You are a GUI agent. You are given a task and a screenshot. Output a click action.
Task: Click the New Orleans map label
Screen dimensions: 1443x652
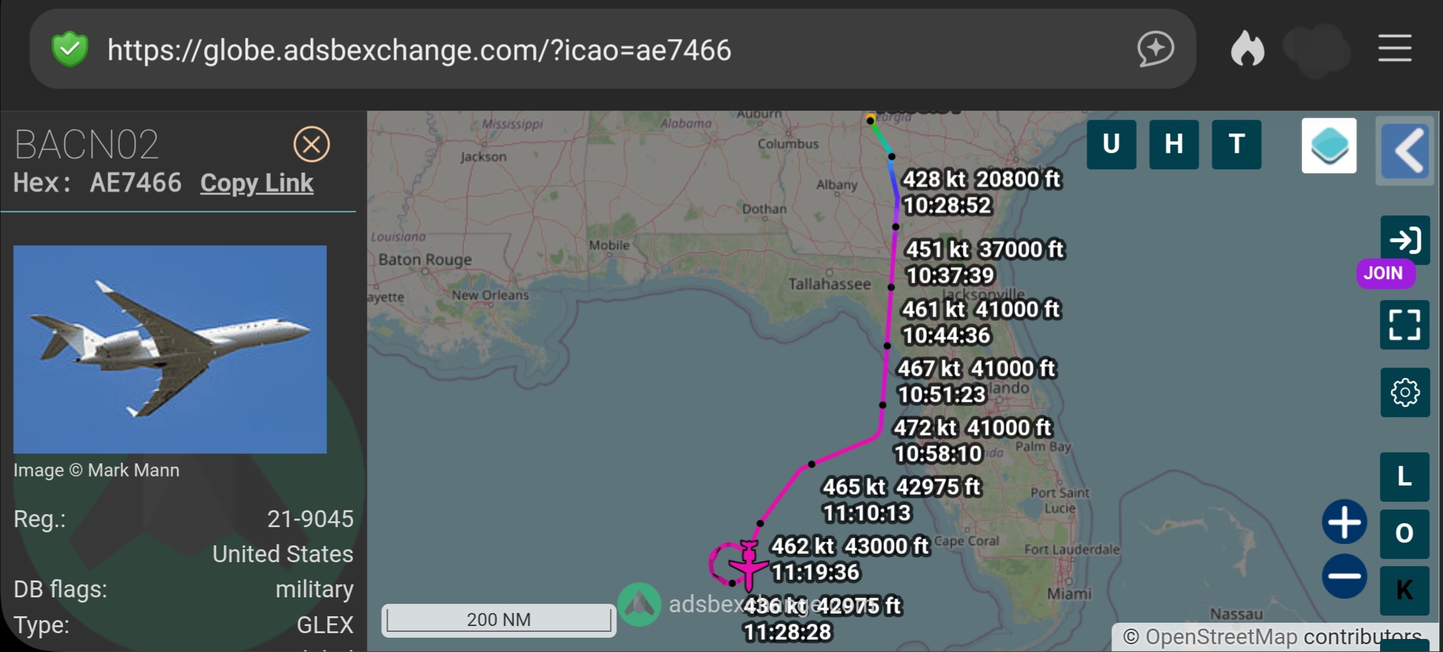[x=491, y=295]
